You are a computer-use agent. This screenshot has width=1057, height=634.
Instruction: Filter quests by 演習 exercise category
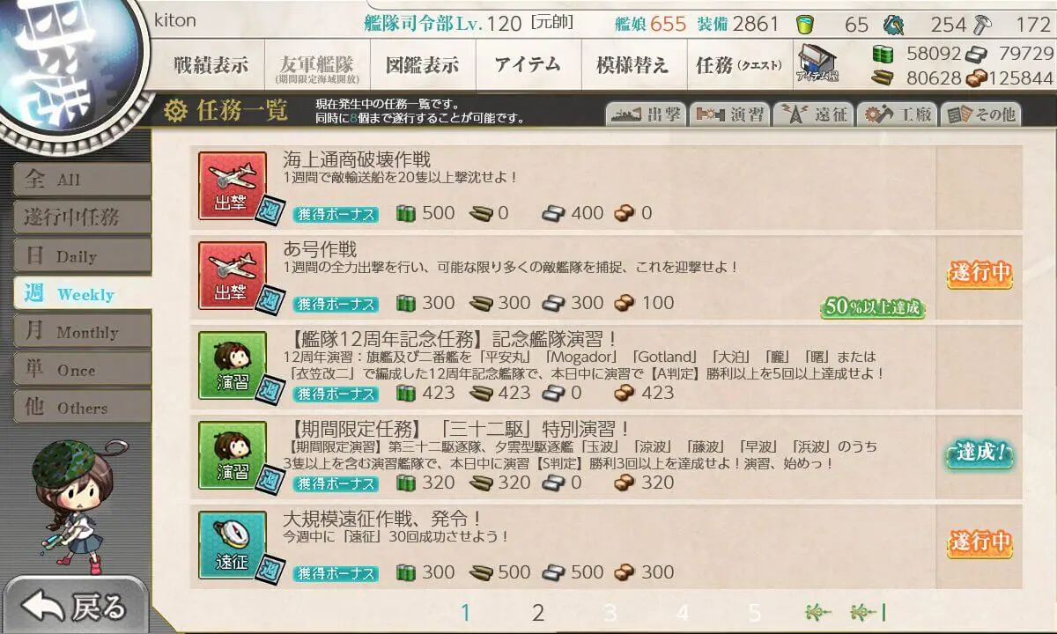point(730,114)
